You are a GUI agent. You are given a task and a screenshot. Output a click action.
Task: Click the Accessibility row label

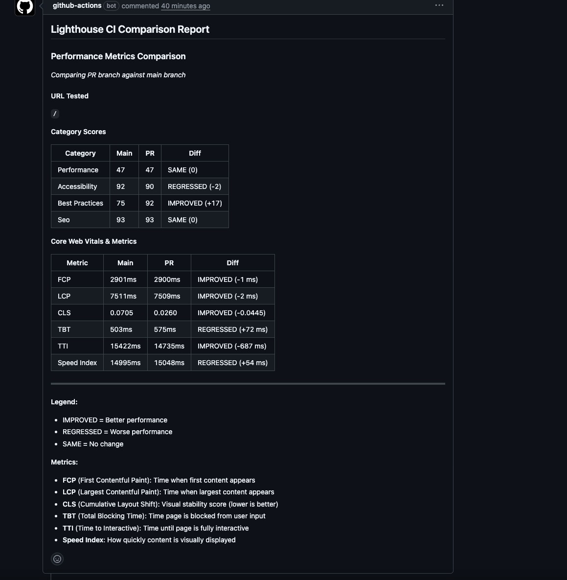77,186
